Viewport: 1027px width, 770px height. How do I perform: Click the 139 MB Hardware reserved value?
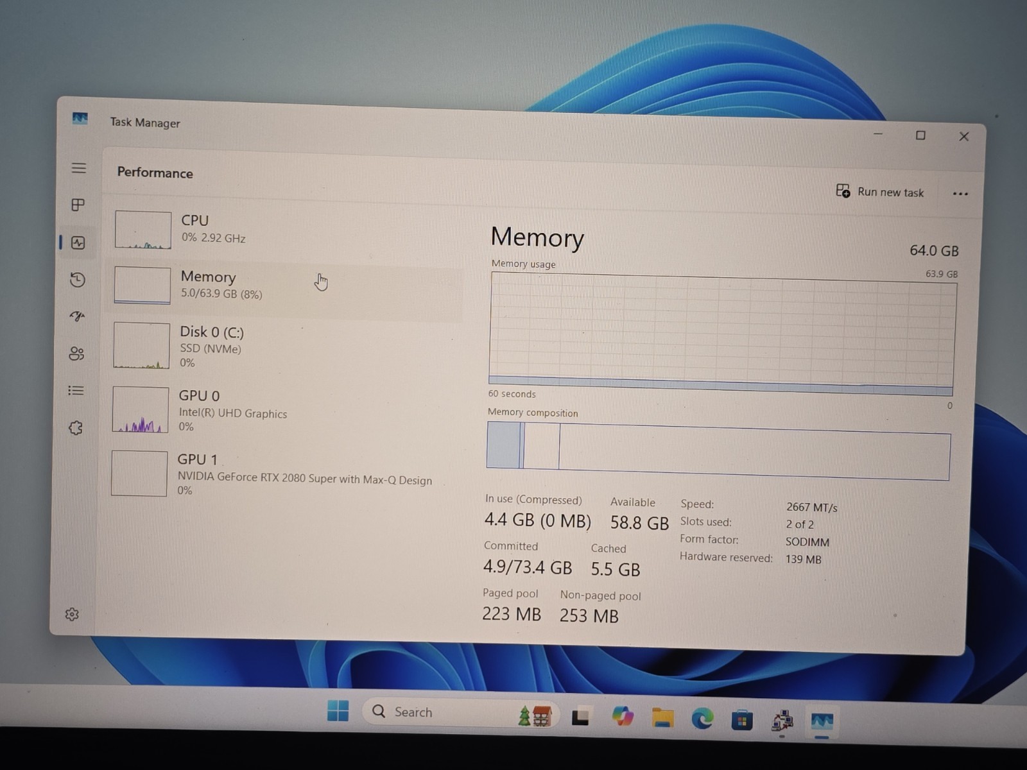pos(803,560)
